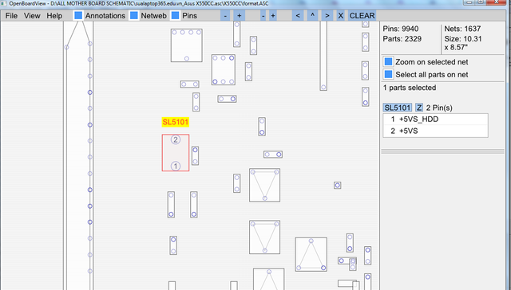Click the X toolbar button

click(341, 16)
